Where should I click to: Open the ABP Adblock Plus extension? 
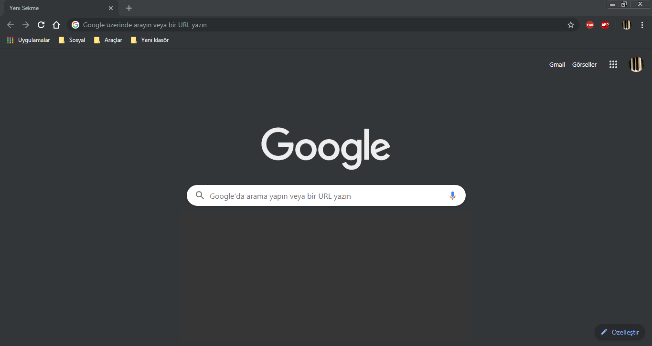tap(605, 25)
